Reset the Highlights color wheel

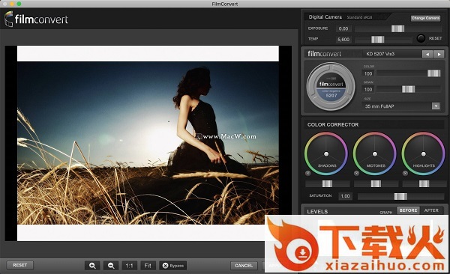pos(405,174)
